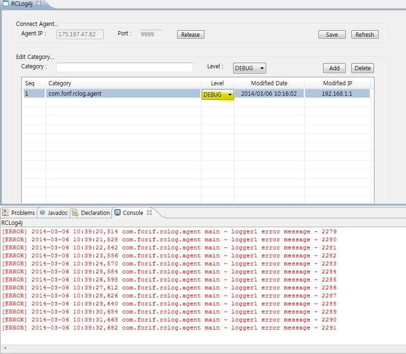Close the RCLog4j editor tab
Screen dimensions: 406x354
point(39,3)
